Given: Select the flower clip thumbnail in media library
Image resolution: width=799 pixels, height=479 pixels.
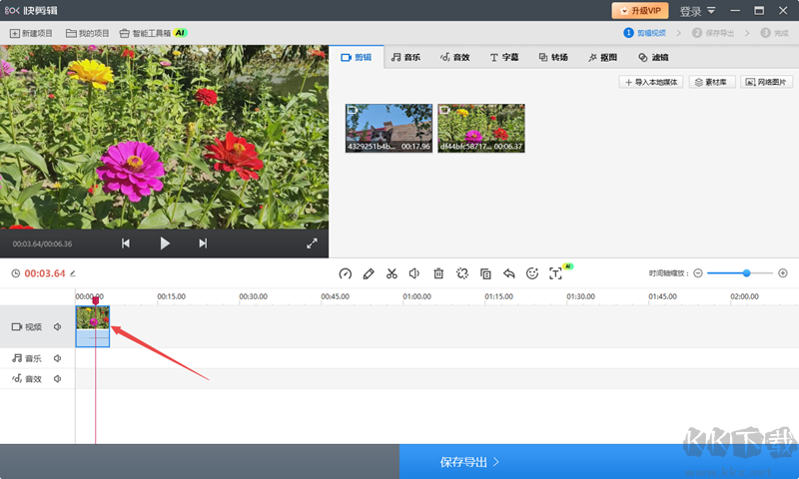Looking at the screenshot, I should coord(480,128).
